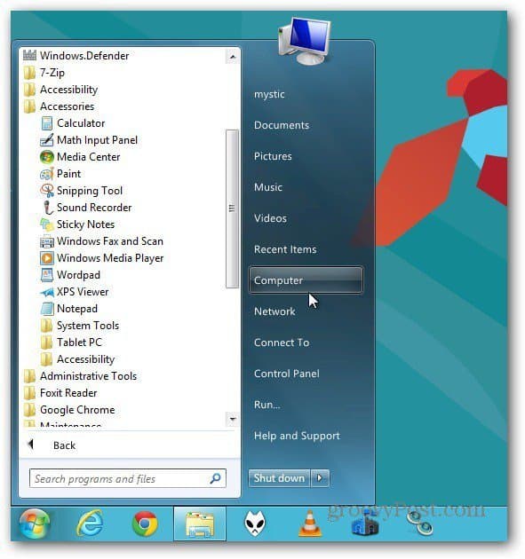This screenshot has height=559, width=525.
Task: Open XPS Viewer
Action: tap(75, 292)
